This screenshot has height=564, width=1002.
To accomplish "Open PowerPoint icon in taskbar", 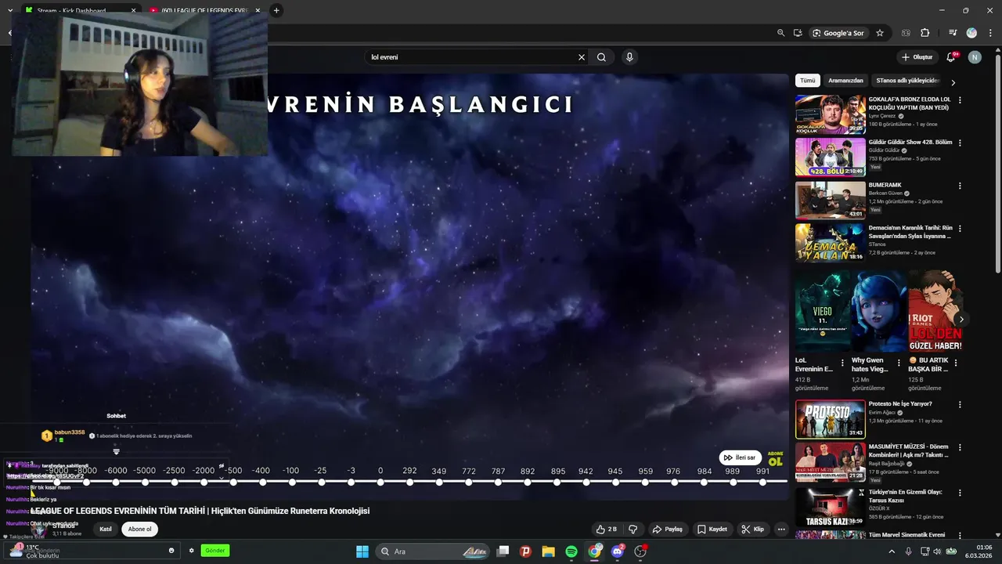I will (x=525, y=551).
